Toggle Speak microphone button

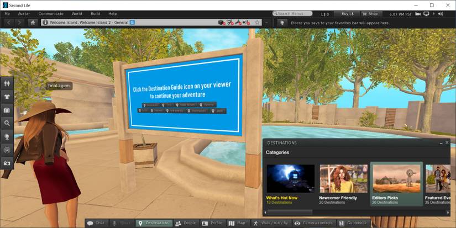click(x=122, y=223)
